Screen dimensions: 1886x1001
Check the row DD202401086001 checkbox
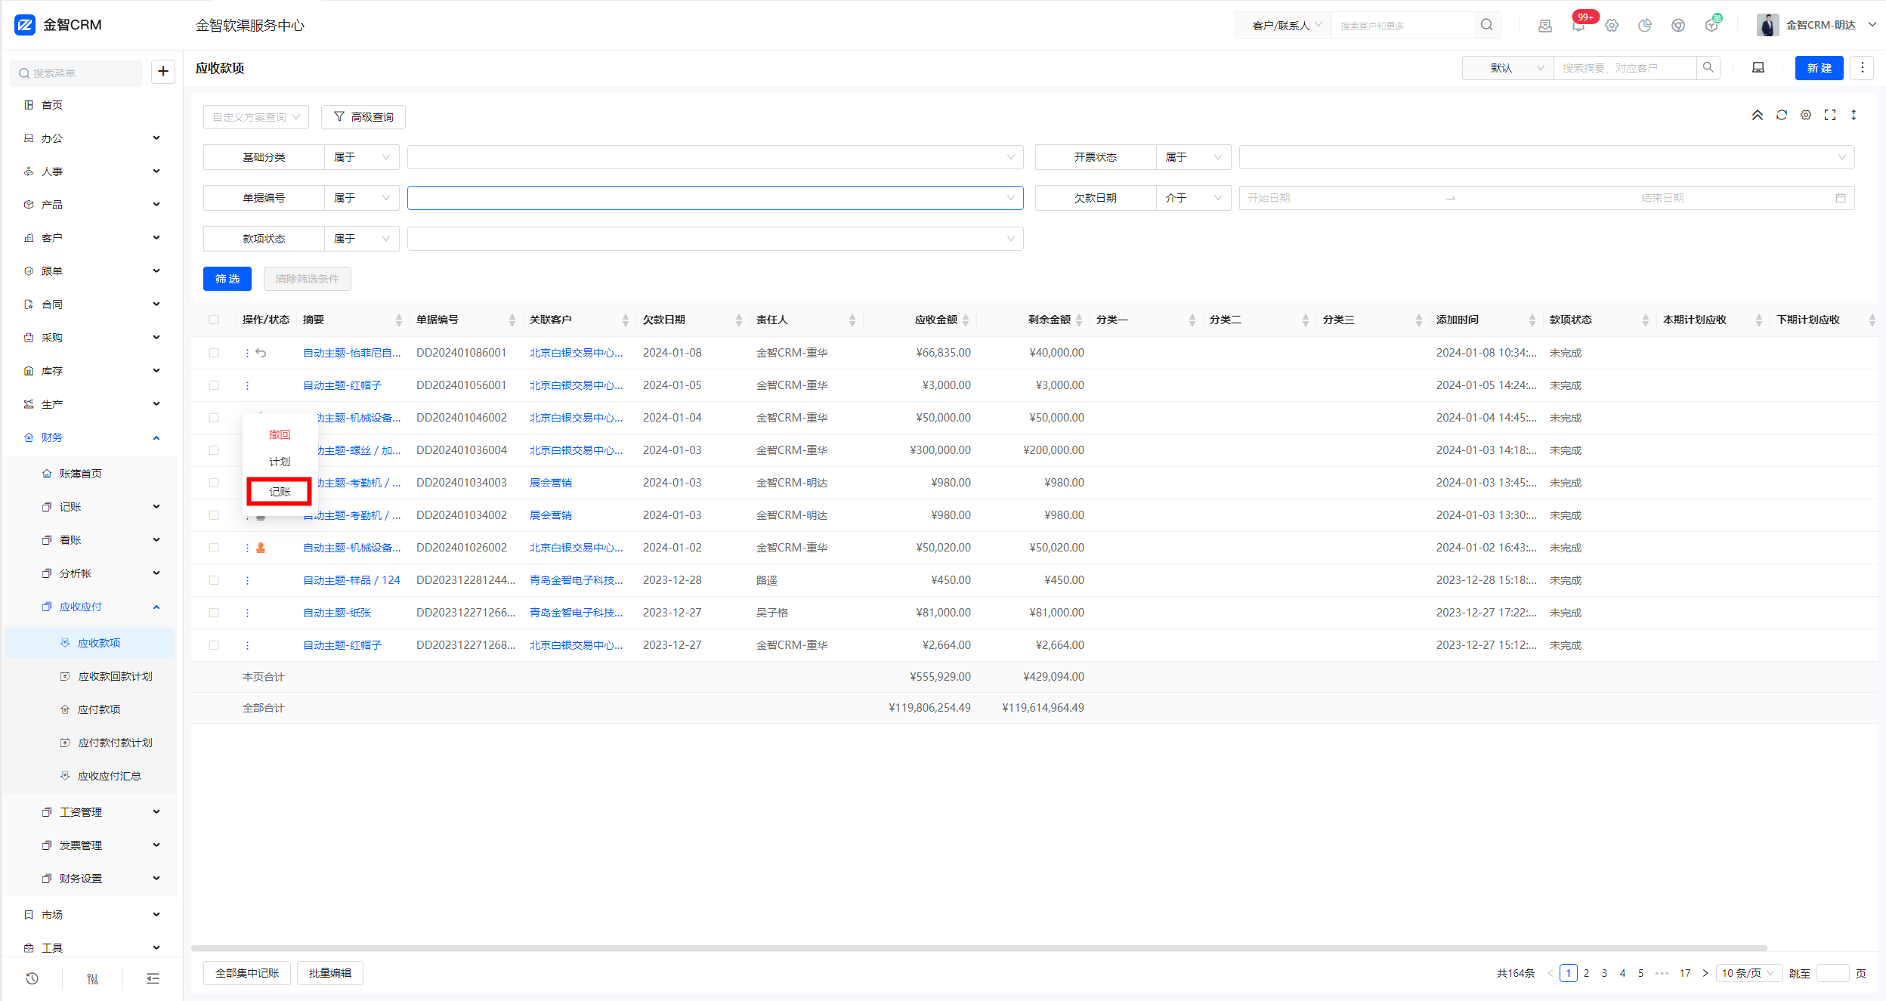point(214,353)
